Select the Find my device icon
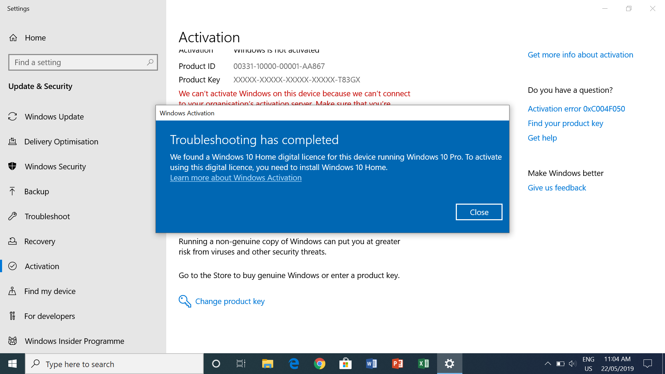The width and height of the screenshot is (665, 374). [12, 291]
